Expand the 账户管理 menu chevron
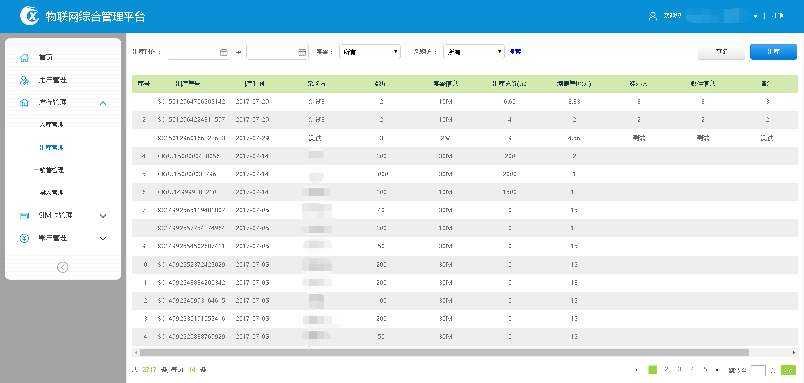This screenshot has height=383, width=804. pyautogui.click(x=103, y=238)
